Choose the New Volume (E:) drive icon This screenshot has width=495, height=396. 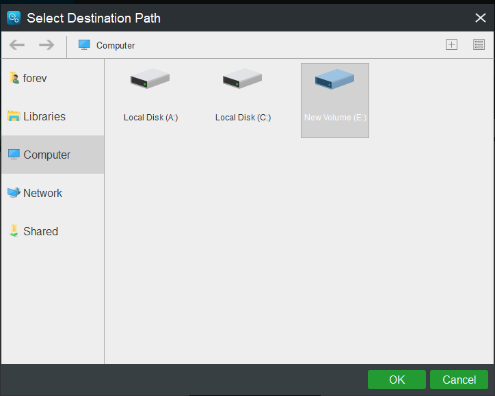click(x=334, y=80)
